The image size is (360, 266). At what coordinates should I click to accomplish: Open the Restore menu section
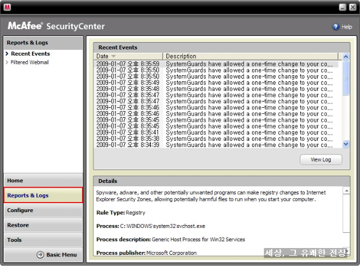[x=43, y=225]
